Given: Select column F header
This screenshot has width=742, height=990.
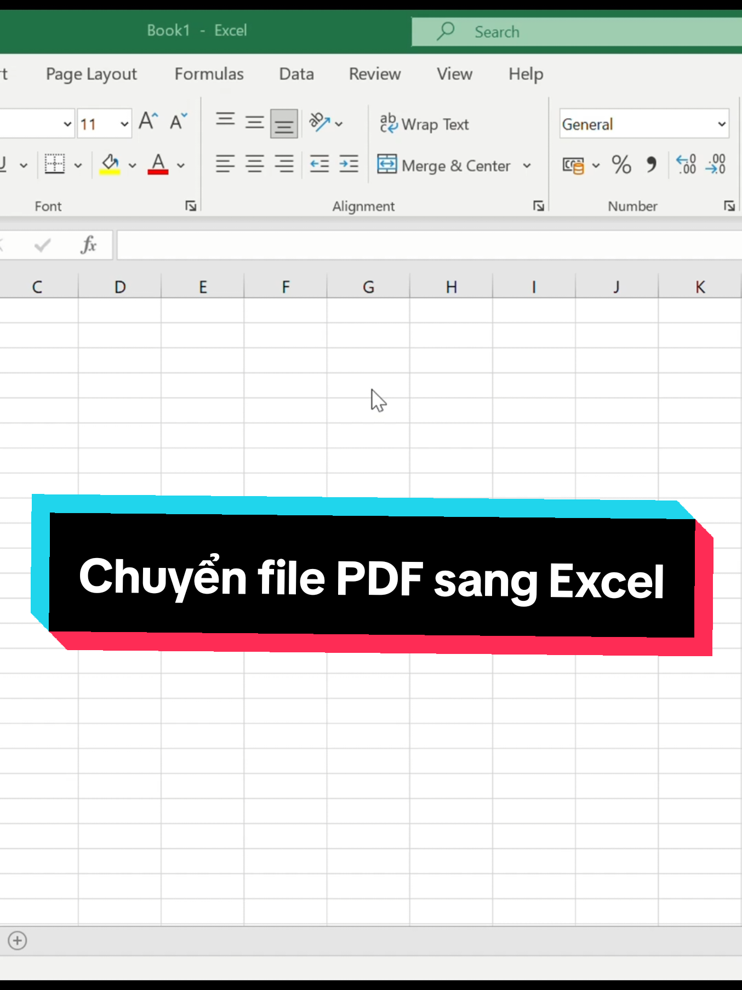Looking at the screenshot, I should [286, 287].
